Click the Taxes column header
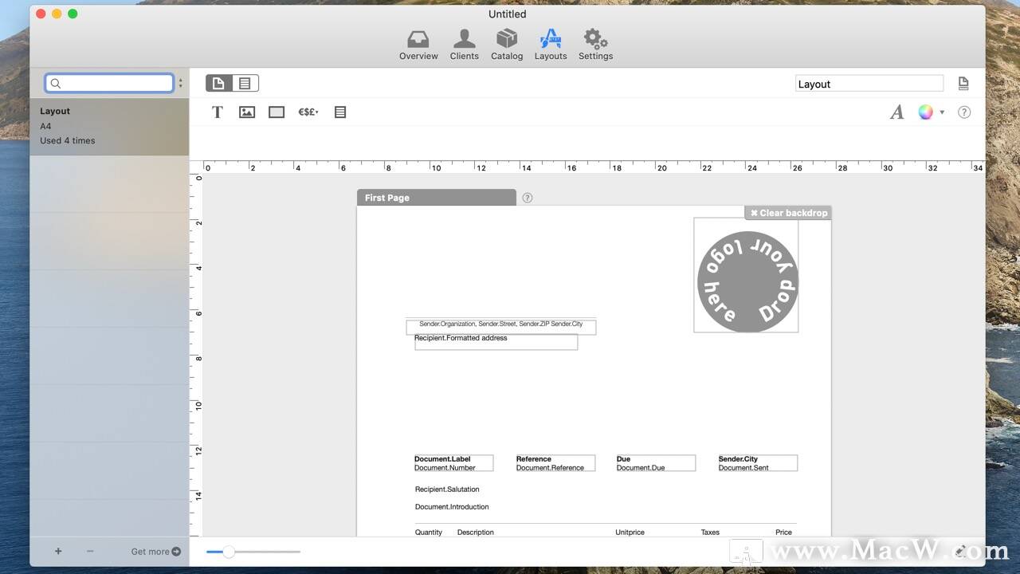 (x=710, y=532)
